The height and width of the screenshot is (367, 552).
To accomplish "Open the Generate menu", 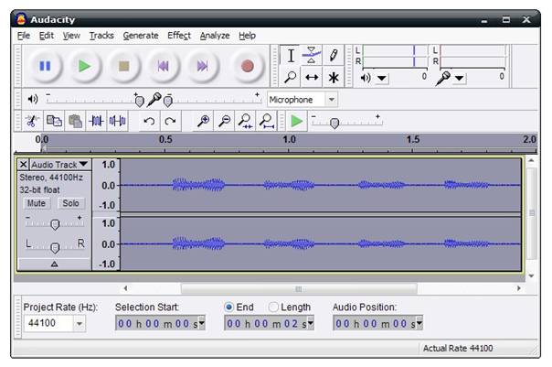I will (141, 36).
